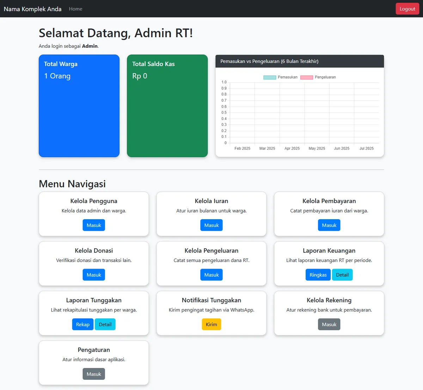Click gray Masuk under Kelola Rekening

[x=329, y=324]
